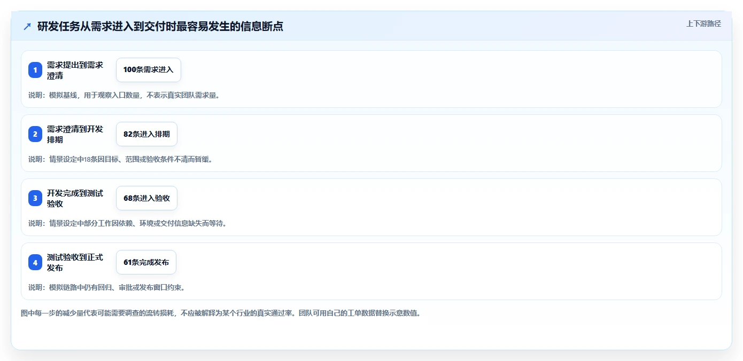
Task: Click the note about 依赖、环境或交付信息缺失而等待
Action: tap(127, 223)
